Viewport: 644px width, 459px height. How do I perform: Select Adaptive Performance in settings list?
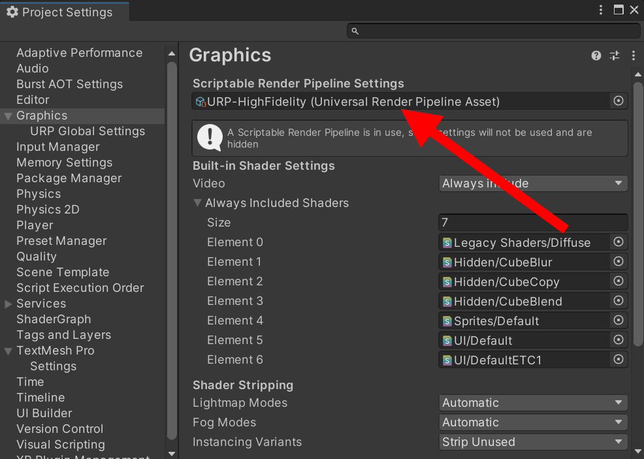(x=79, y=53)
